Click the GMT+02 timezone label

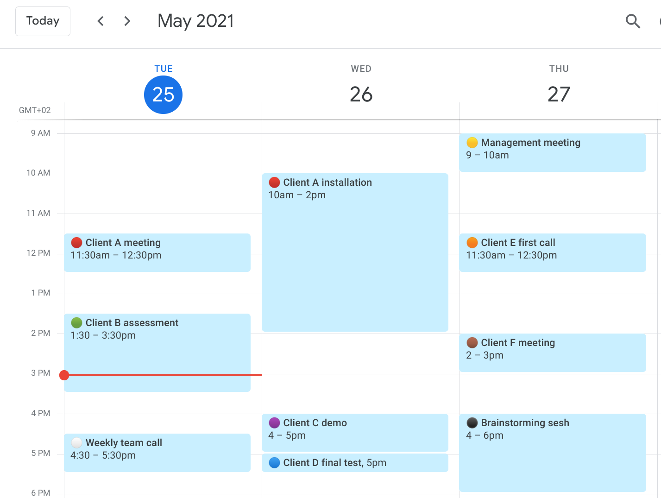pos(35,110)
